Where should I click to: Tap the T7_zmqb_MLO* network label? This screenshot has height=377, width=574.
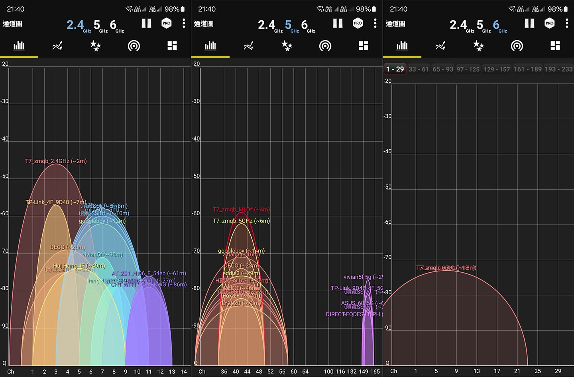241,209
